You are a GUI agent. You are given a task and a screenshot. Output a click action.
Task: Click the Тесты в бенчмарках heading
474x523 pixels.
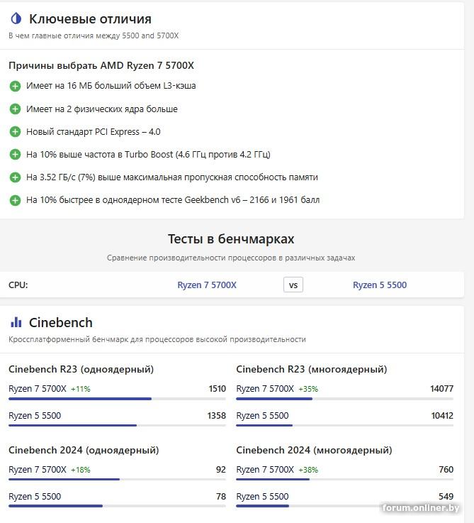(231, 239)
